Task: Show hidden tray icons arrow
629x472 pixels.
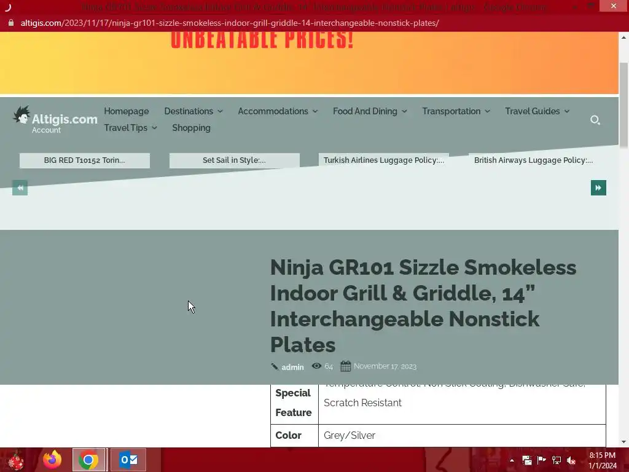Action: (x=512, y=460)
